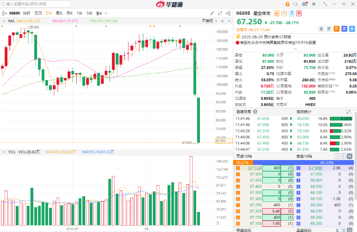Select the 周K weekly chart tab

tap(59, 13)
